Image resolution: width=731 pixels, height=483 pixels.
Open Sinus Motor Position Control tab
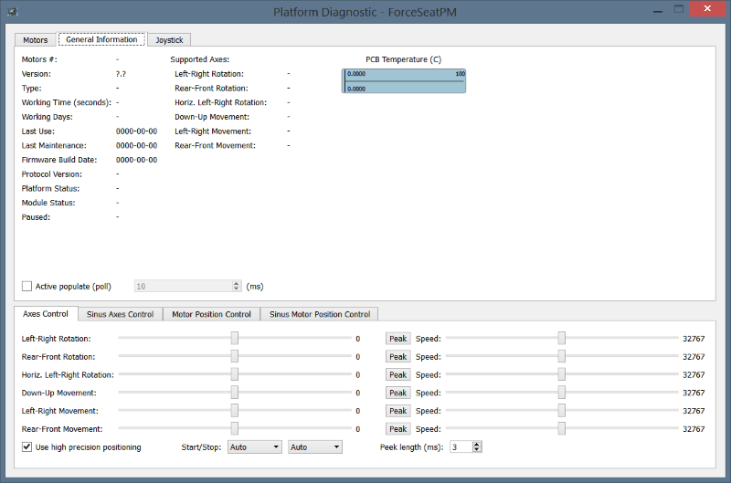[x=320, y=314]
